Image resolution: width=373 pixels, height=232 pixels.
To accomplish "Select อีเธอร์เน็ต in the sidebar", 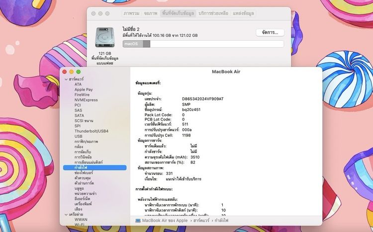I will [x=82, y=199].
